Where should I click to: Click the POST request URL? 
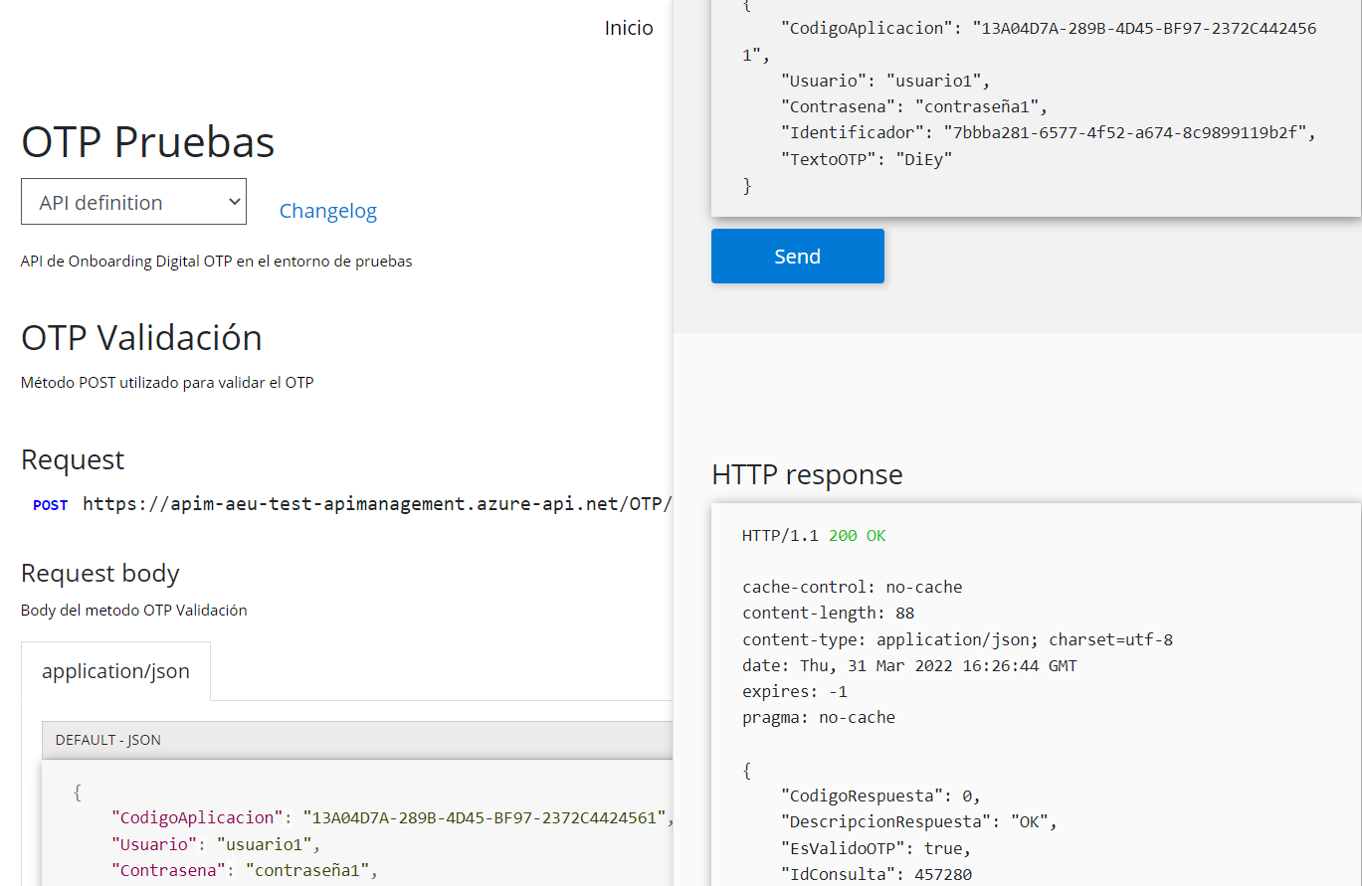[376, 504]
